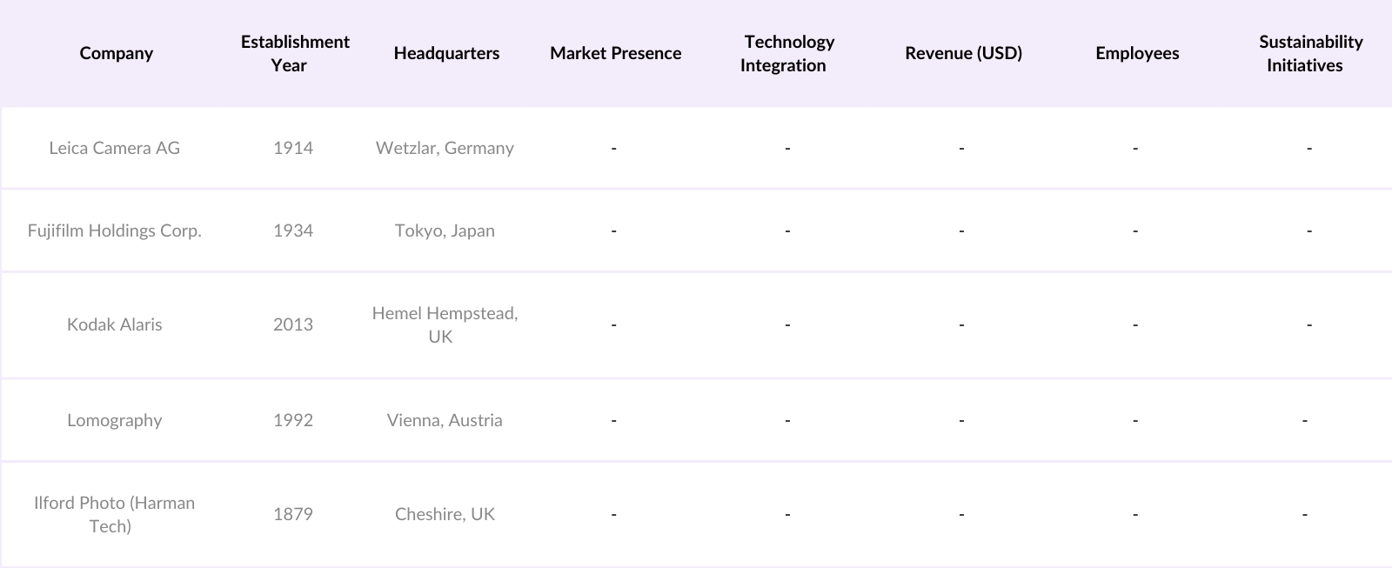Screen dimensions: 1392x568
Task: Click the Technology Integration header
Action: [x=787, y=53]
